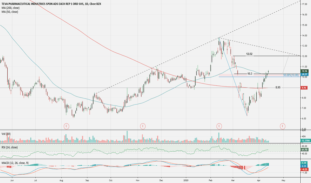Select the MACD (12, 26, close, 9) legend
This screenshot has height=183, width=311.
[15, 163]
